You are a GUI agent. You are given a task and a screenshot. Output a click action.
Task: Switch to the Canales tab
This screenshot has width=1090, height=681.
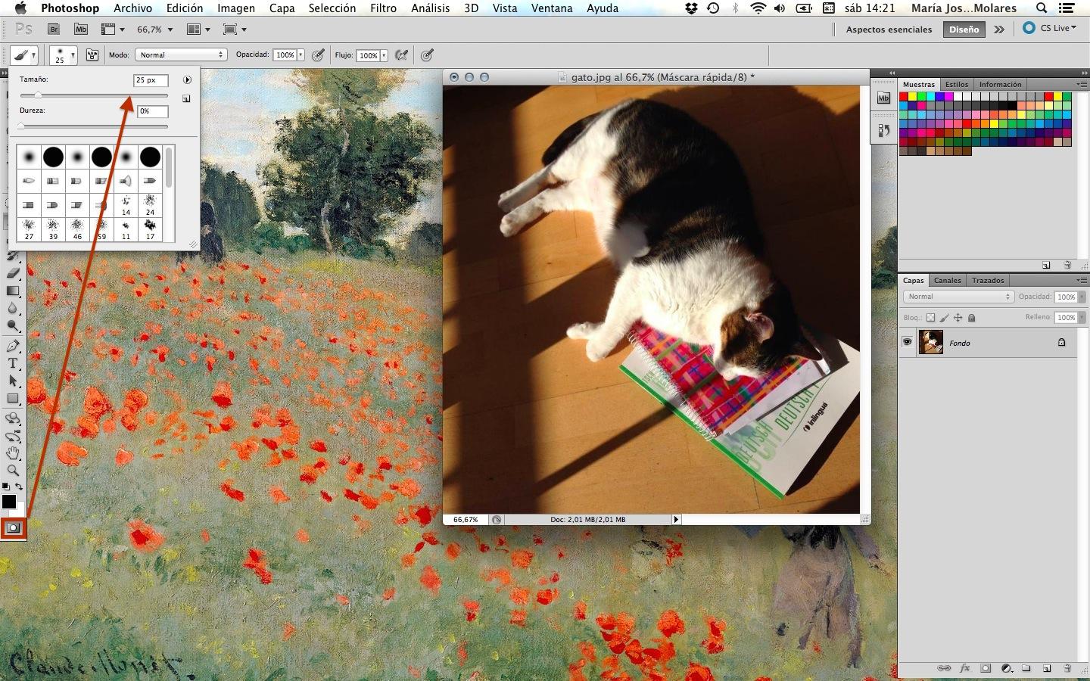point(947,280)
